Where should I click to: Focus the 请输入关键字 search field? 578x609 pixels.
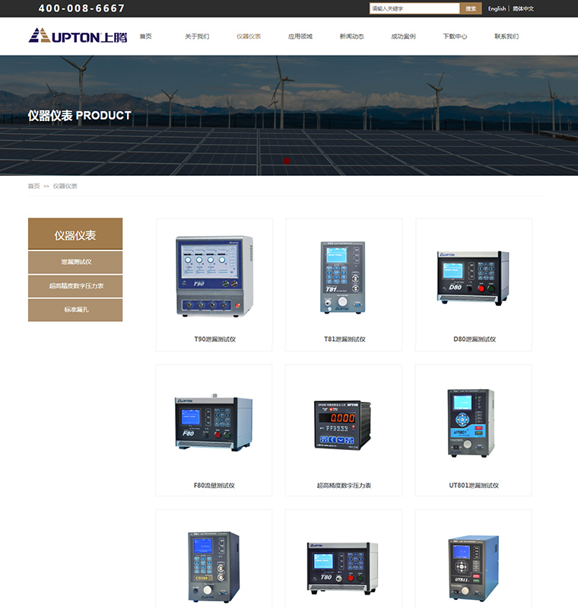pos(414,8)
